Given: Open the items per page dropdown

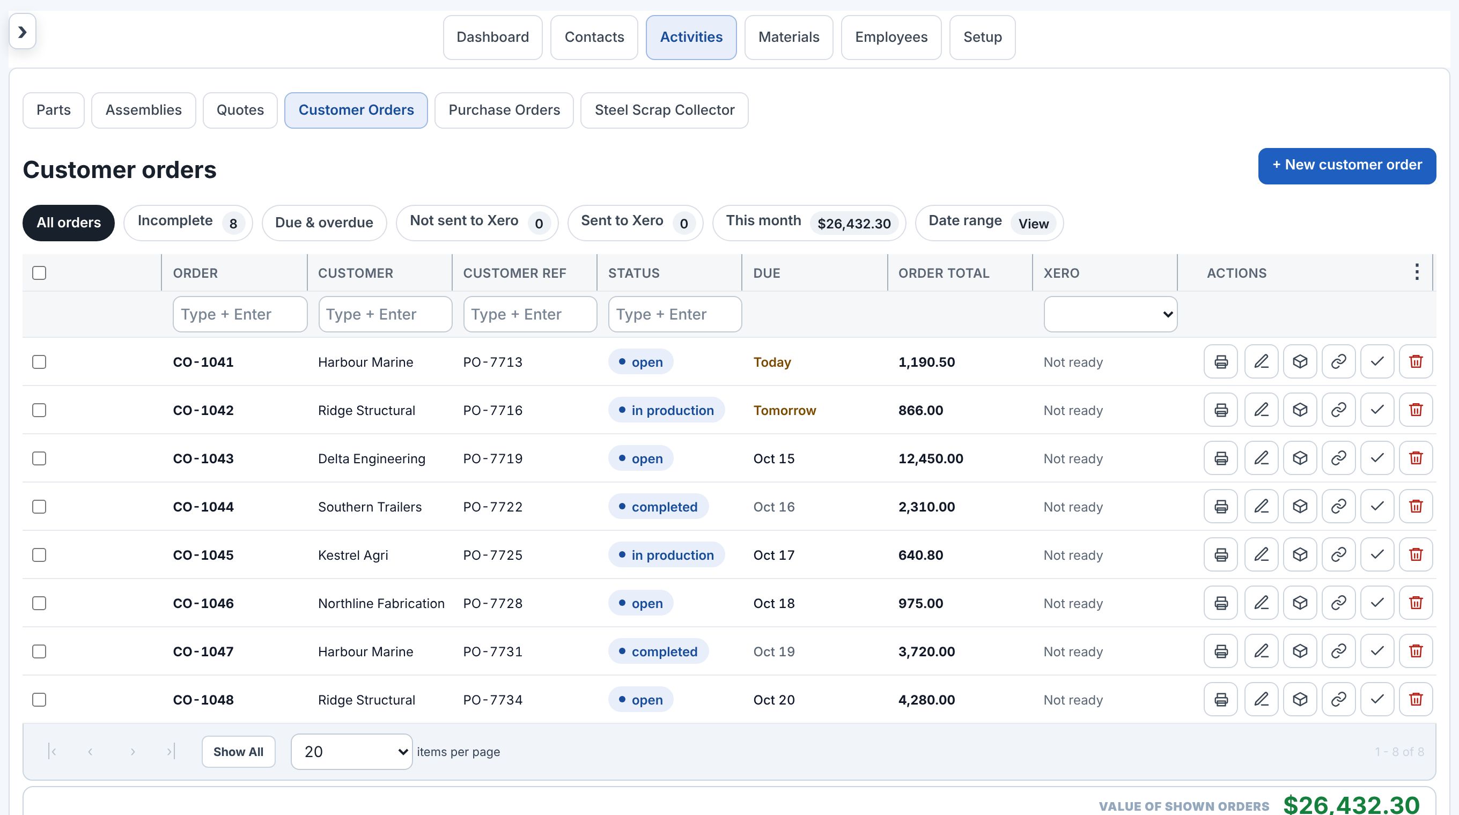Looking at the screenshot, I should click(x=351, y=752).
